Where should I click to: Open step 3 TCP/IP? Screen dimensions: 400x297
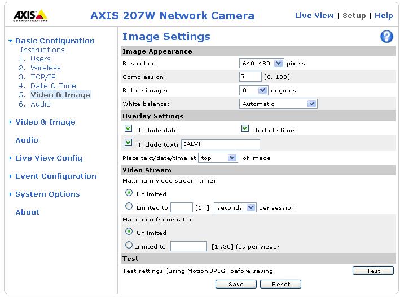[x=43, y=77]
